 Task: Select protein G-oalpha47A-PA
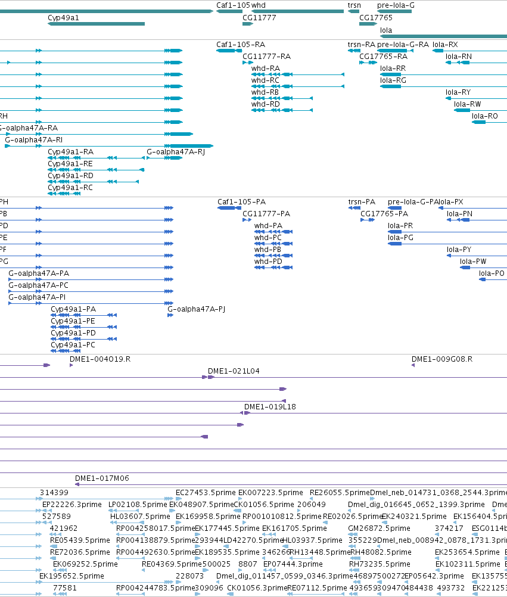39,273
